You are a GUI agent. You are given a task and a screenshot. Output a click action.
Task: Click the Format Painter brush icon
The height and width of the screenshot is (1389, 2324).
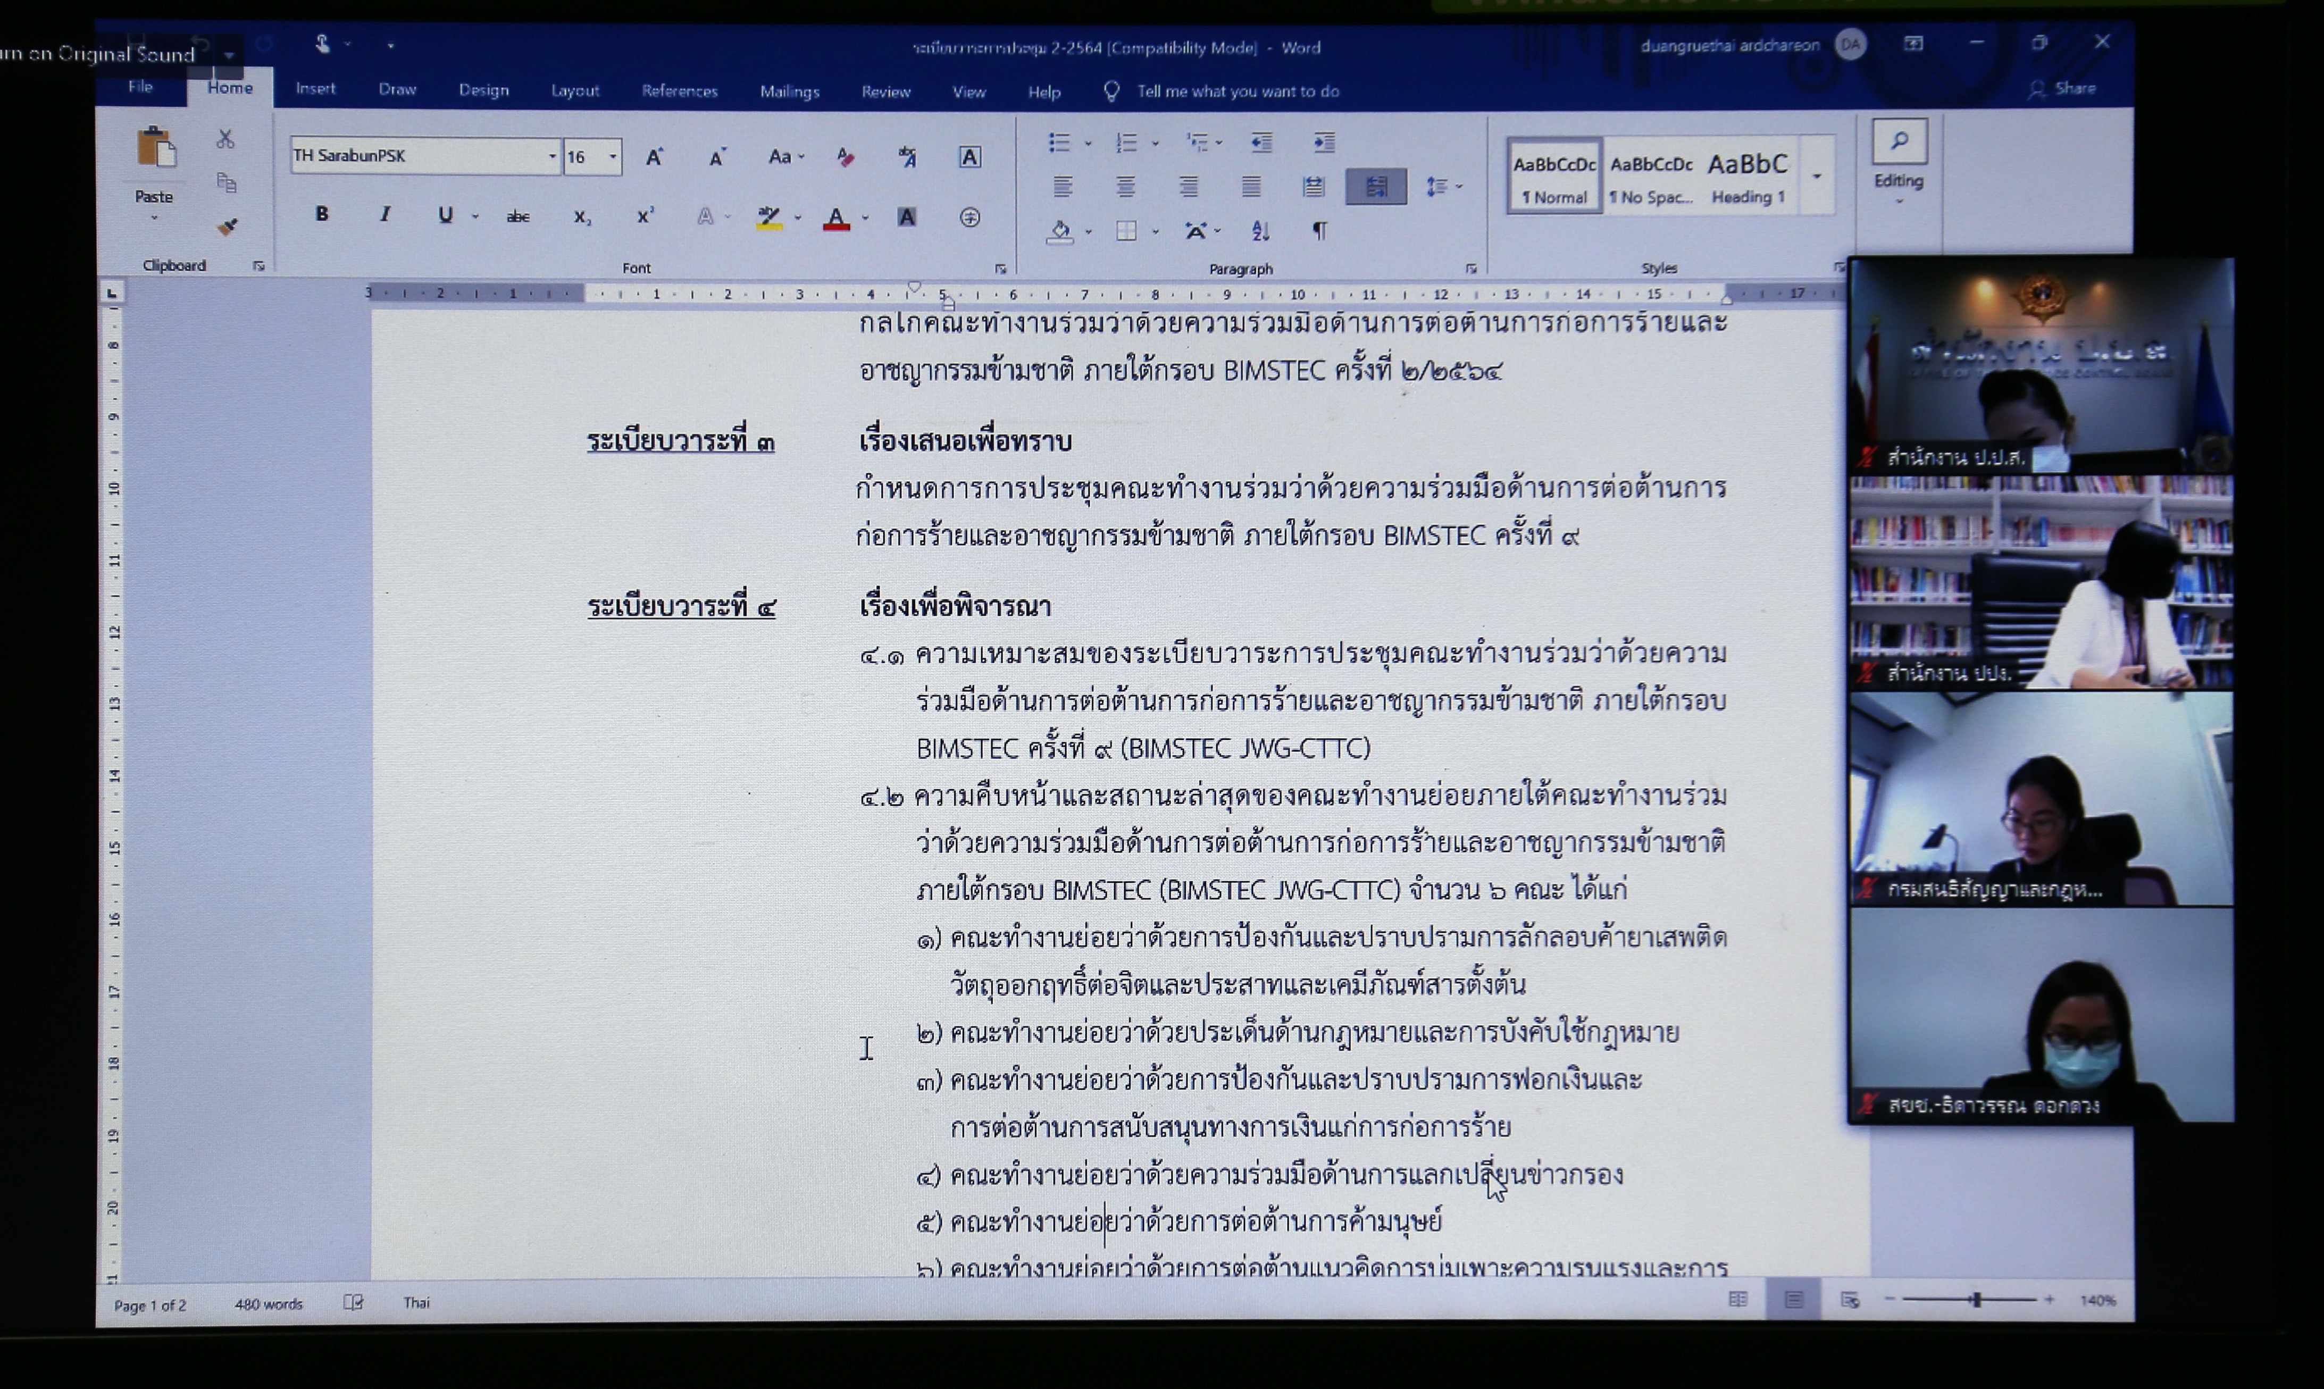click(227, 228)
